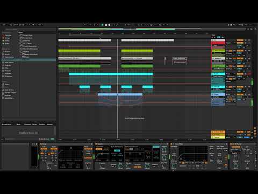
Task: Select the lime green clip in the arrangement
Action: tap(79, 51)
